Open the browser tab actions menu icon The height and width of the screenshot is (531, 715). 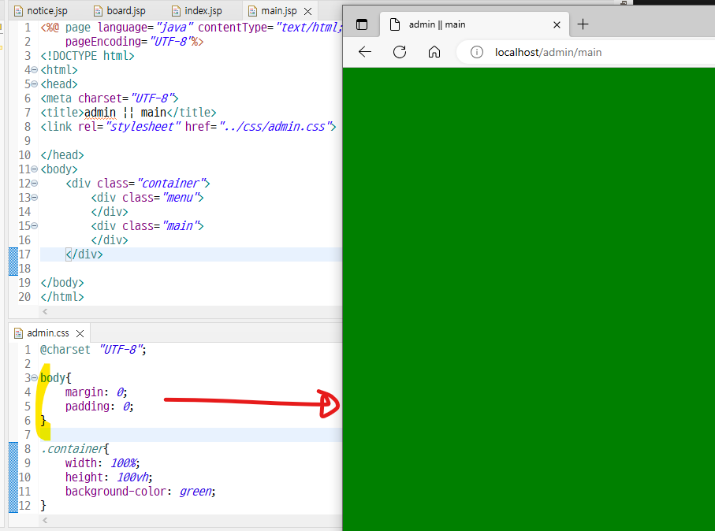tap(362, 24)
